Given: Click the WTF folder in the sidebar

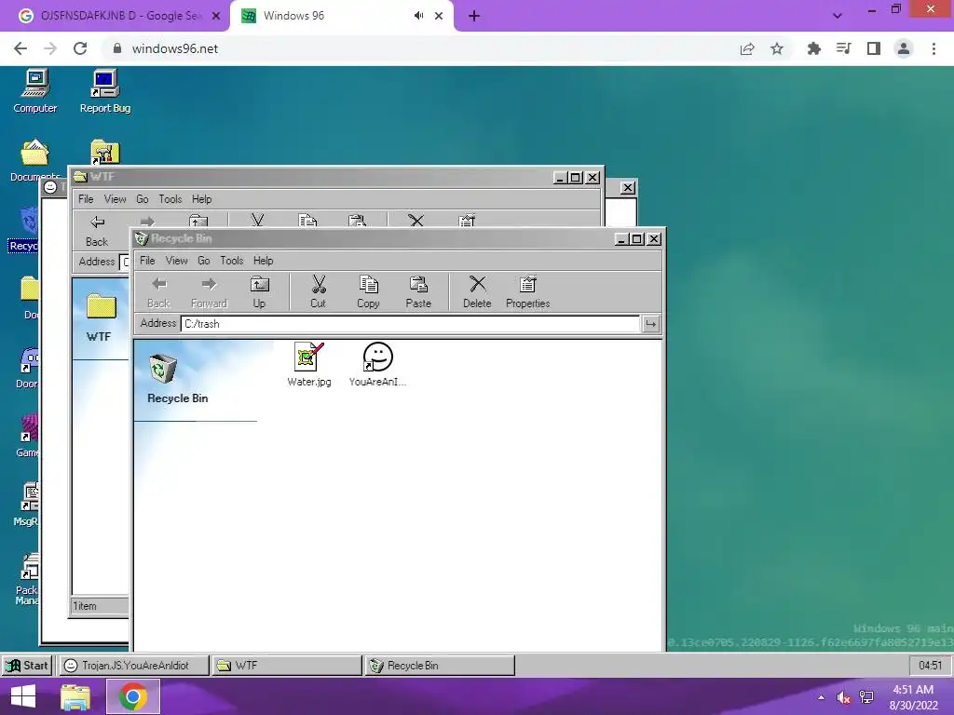Looking at the screenshot, I should pyautogui.click(x=101, y=318).
